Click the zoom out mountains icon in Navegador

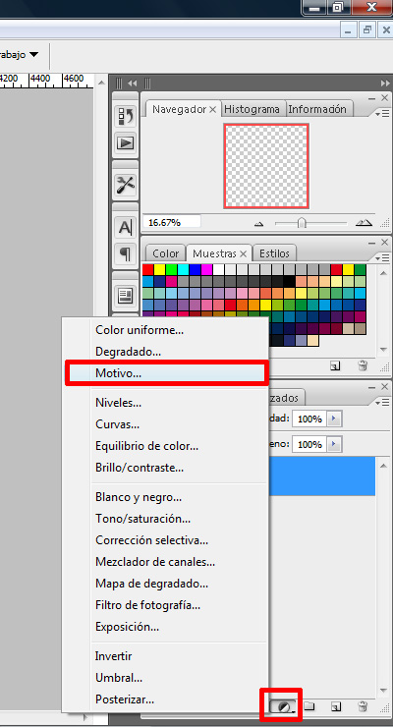[x=259, y=223]
